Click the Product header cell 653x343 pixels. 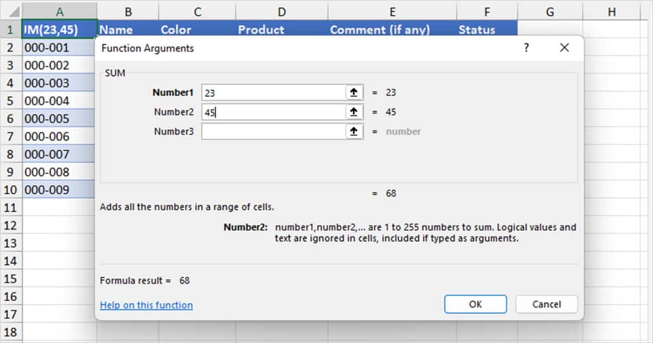[261, 29]
